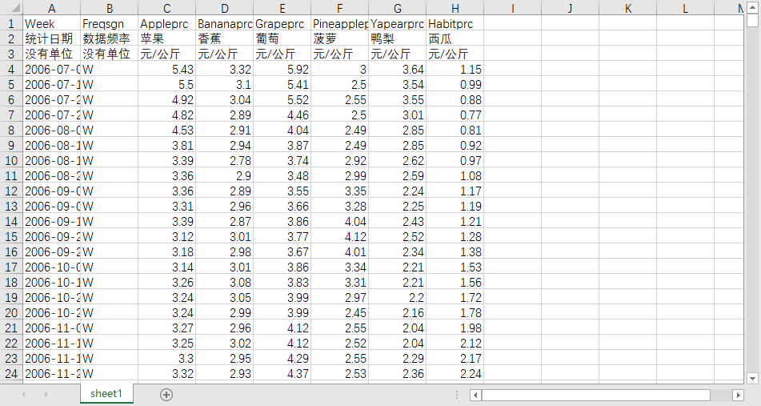This screenshot has width=761, height=406.
Task: Click pineapple price cell 4.04
Action: pos(340,221)
